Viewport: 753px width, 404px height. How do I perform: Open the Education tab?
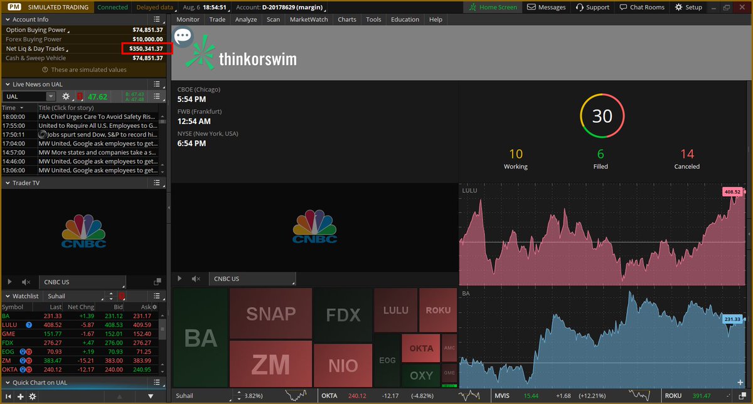405,19
